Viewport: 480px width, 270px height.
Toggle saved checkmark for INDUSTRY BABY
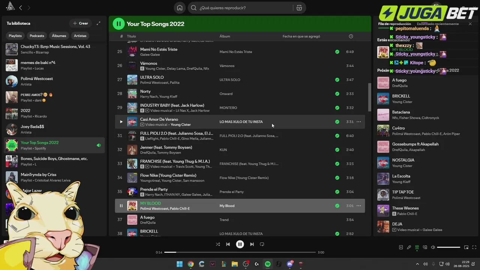click(337, 108)
